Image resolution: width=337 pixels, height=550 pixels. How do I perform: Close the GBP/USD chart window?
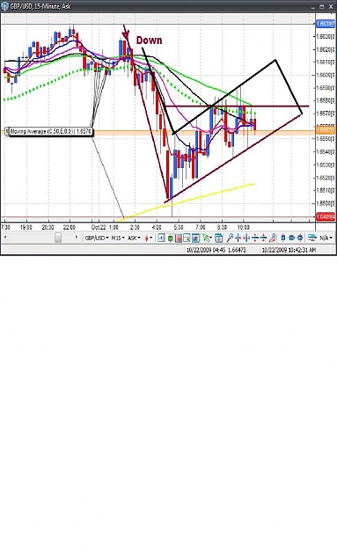(x=331, y=6)
